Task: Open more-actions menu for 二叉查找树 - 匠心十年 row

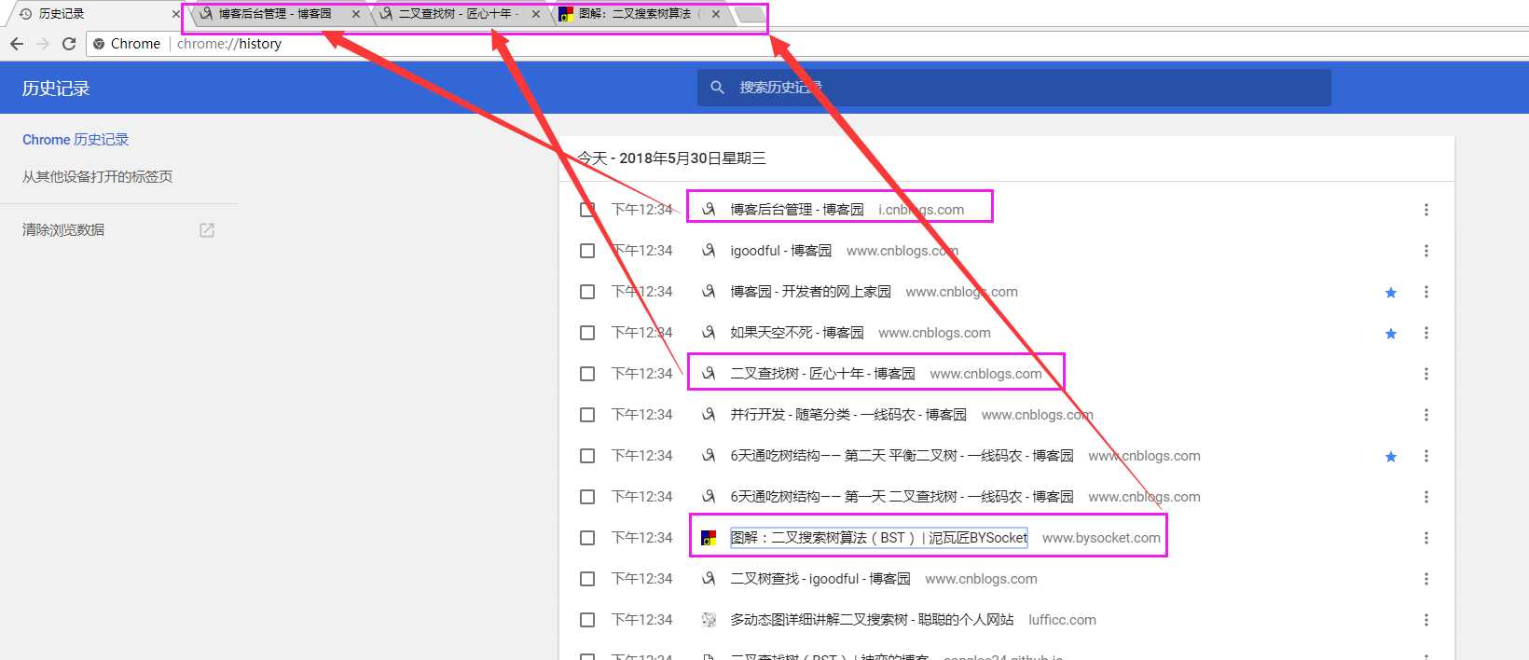Action: click(1426, 374)
